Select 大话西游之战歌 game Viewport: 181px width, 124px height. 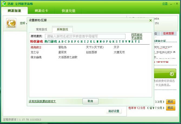pyautogui.click(x=68, y=57)
